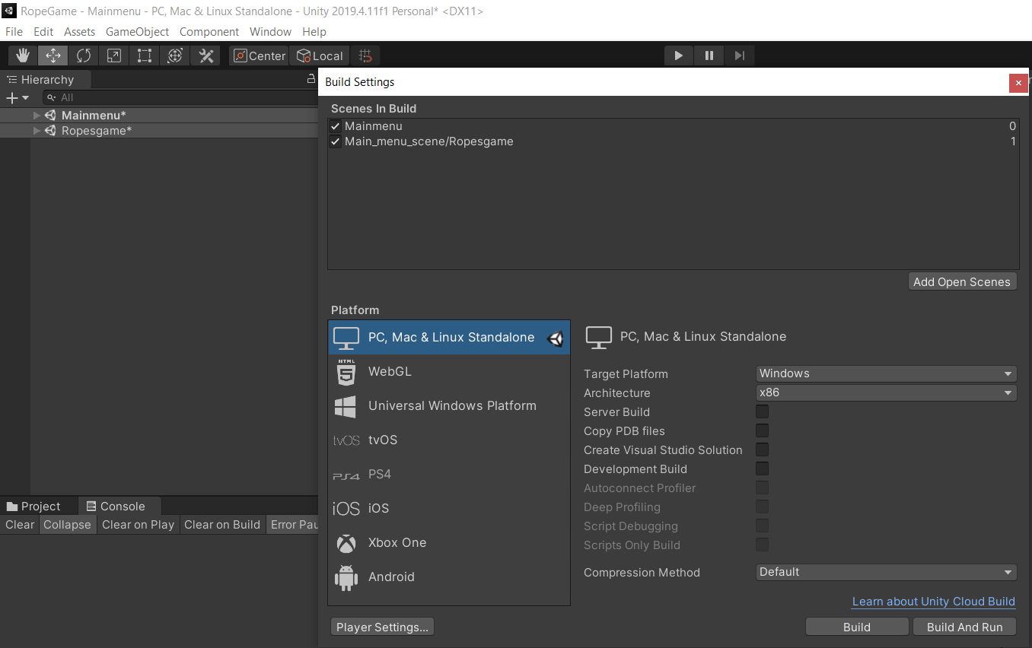Pick the PS4 platform

click(x=449, y=475)
